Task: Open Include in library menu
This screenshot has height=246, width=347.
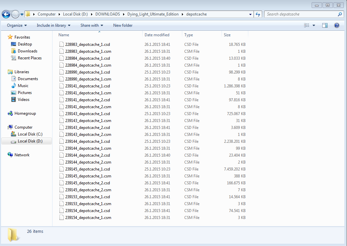Action: pyautogui.click(x=53, y=25)
